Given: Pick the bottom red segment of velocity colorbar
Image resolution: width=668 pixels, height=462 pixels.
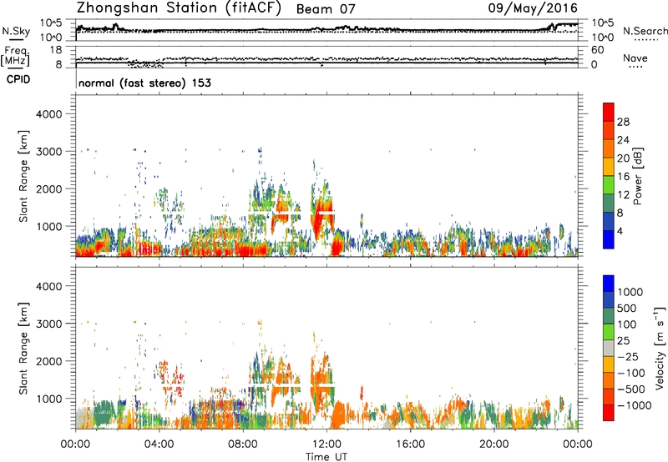Looking at the screenshot, I should point(609,413).
